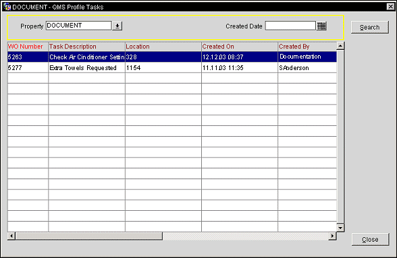Click the Close button at bottom right
Image resolution: width=397 pixels, height=258 pixels.
tap(370, 239)
